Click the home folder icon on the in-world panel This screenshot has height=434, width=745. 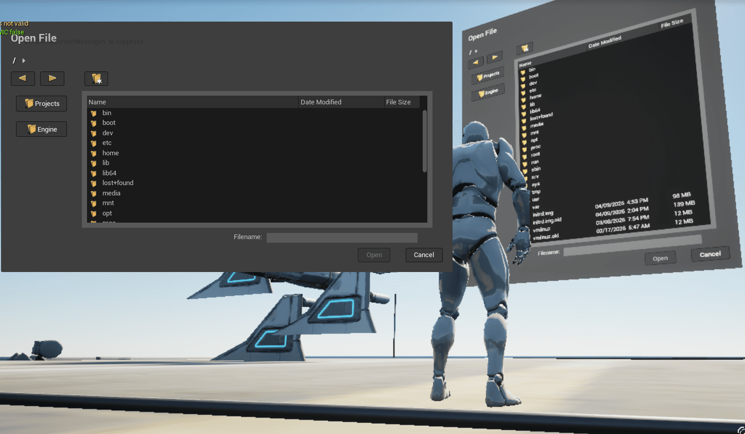[524, 100]
